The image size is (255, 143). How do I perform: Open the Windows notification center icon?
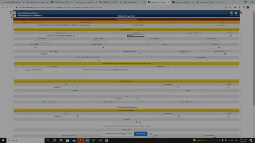click(x=251, y=140)
